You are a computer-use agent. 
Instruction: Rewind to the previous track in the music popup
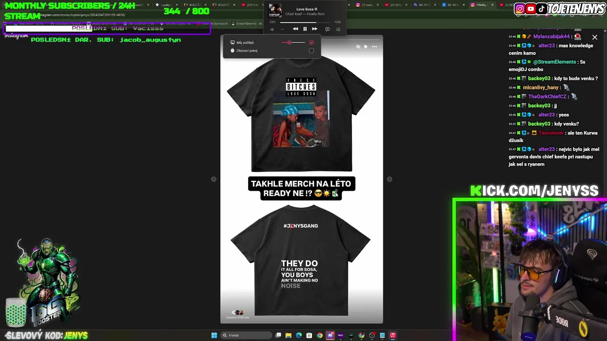[x=295, y=29]
